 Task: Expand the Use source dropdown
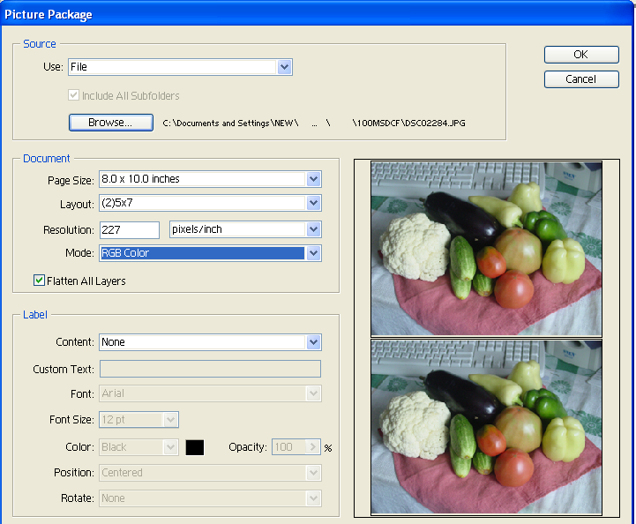180,67
